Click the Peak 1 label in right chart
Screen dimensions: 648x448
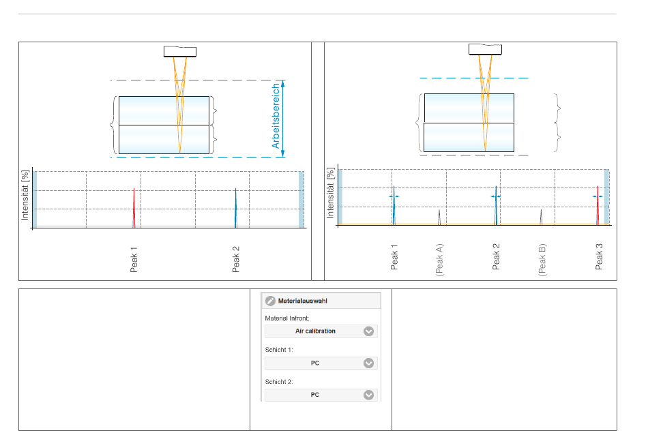pyautogui.click(x=394, y=257)
